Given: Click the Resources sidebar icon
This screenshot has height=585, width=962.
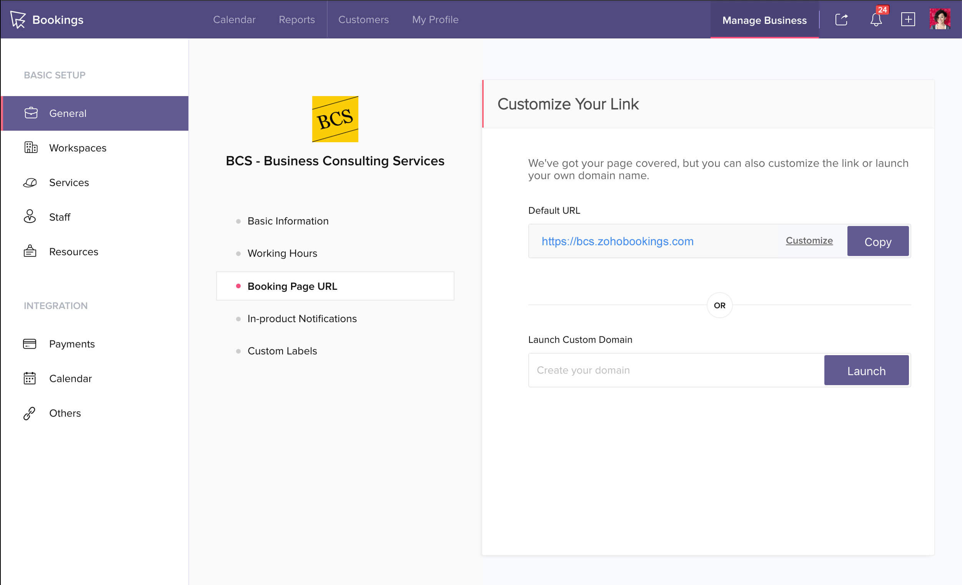Looking at the screenshot, I should tap(30, 251).
